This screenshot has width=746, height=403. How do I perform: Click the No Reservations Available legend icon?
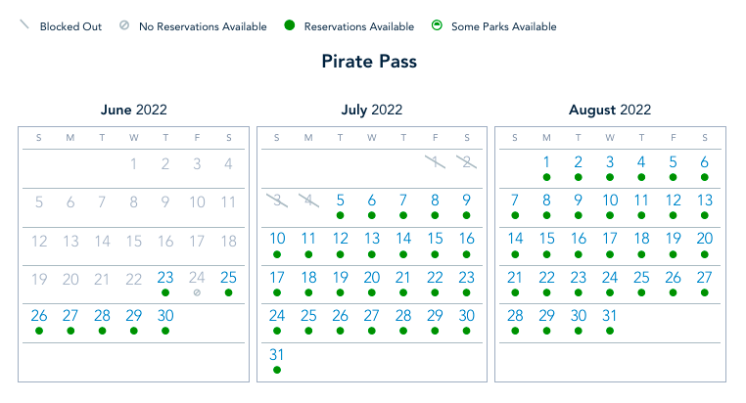123,26
